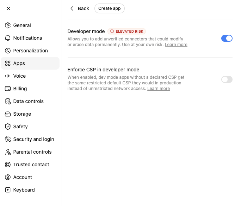Open the Trusted contact lifebuoy icon
This screenshot has height=206, width=235.
pos(8,165)
